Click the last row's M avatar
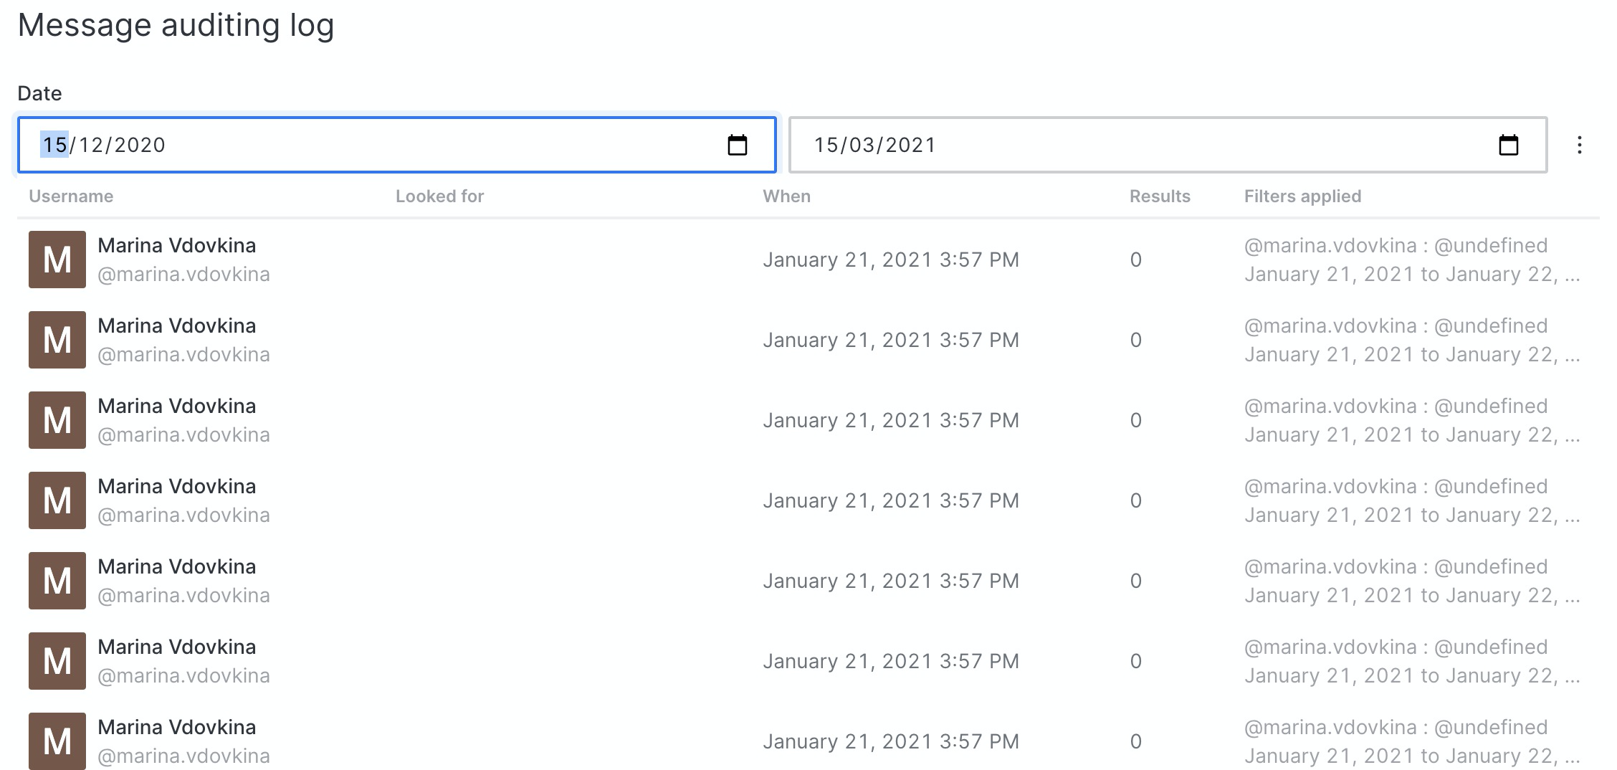This screenshot has width=1617, height=770. (x=57, y=741)
